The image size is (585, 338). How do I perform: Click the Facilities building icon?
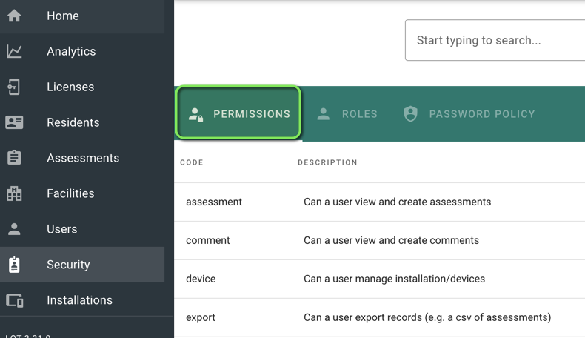point(14,193)
